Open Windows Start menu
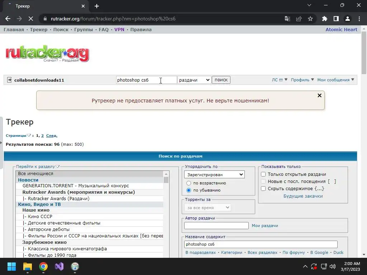Viewport: 367px width, 275px height. click(11, 266)
